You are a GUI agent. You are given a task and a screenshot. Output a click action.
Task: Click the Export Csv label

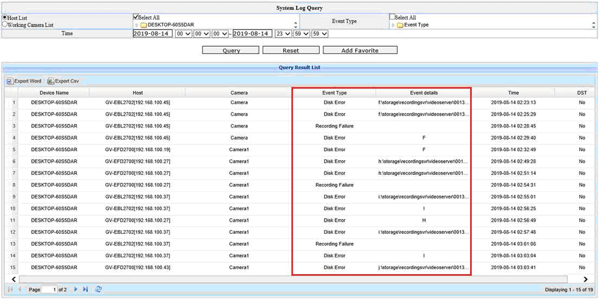(67, 81)
